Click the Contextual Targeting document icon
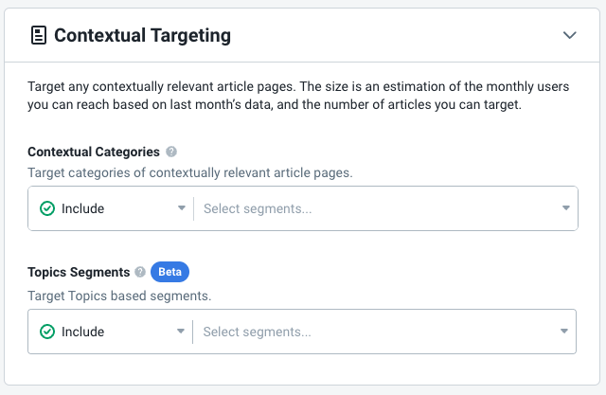This screenshot has height=395, width=606. 39,35
